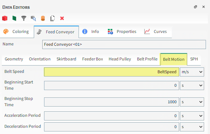Image resolution: width=210 pixels, height=134 pixels.
Task: Select the Head Pulley sub-tab
Action: pyautogui.click(x=120, y=59)
